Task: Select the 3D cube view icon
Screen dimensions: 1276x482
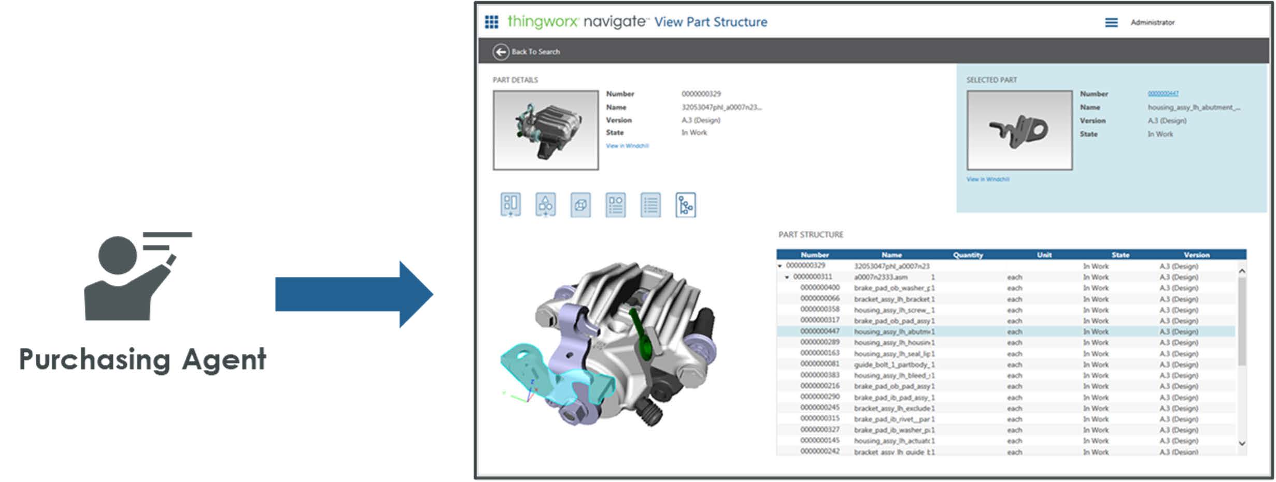Action: point(580,205)
